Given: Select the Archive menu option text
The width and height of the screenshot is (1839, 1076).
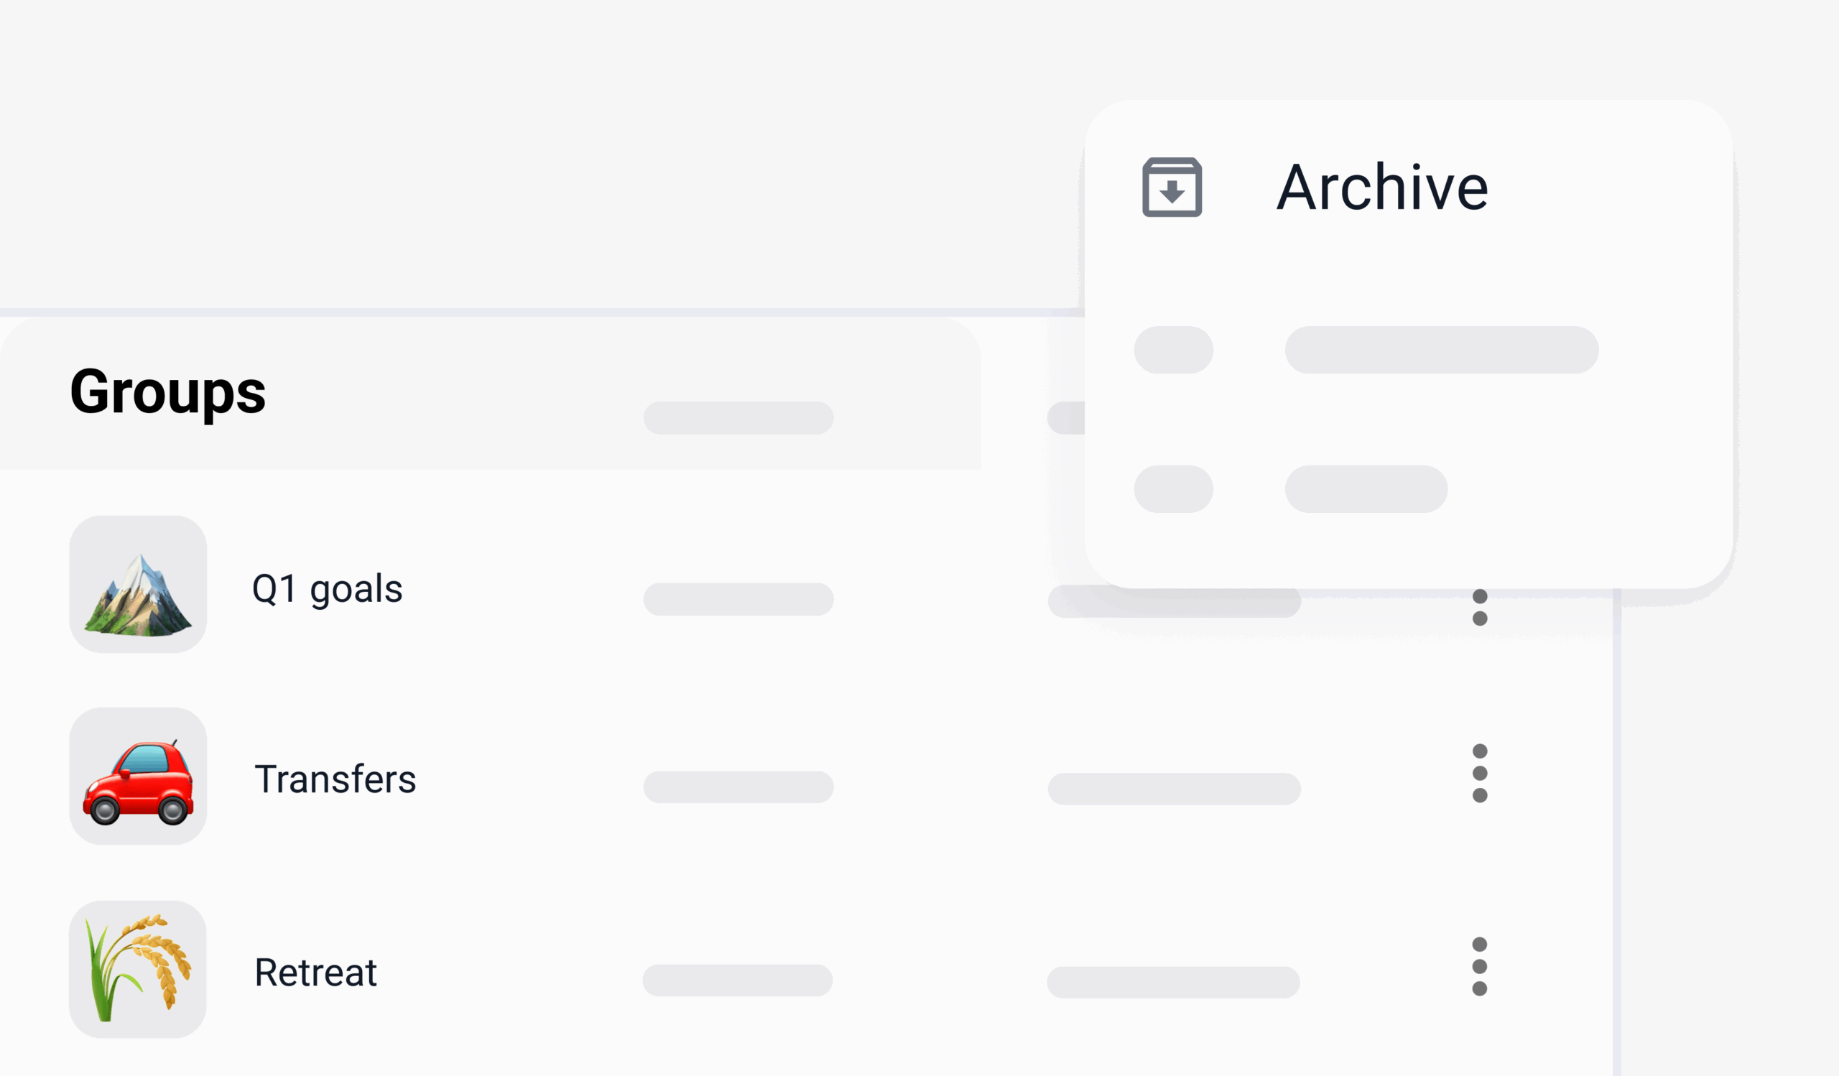Looking at the screenshot, I should tap(1382, 188).
